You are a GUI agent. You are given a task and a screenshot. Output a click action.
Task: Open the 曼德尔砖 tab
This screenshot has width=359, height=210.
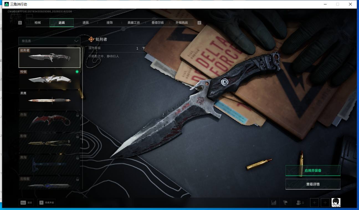click(158, 23)
